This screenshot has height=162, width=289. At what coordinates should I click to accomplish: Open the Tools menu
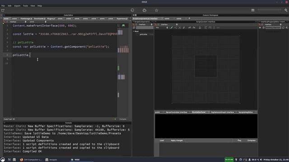(25, 6)
